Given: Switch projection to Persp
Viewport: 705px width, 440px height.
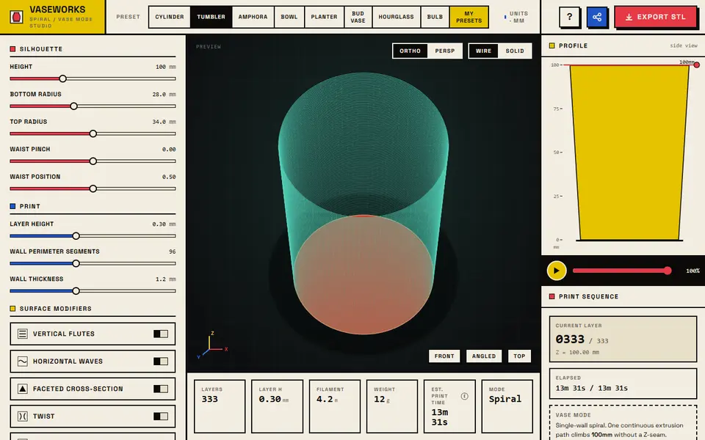Looking at the screenshot, I should pos(445,51).
